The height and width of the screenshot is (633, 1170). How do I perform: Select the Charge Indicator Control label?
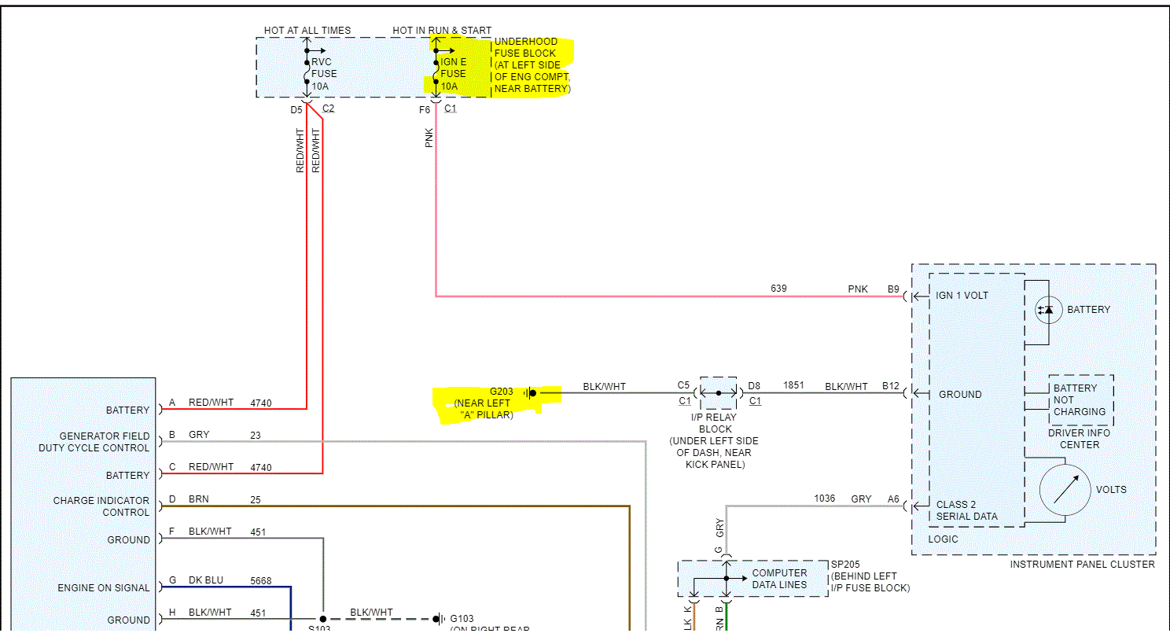(101, 506)
